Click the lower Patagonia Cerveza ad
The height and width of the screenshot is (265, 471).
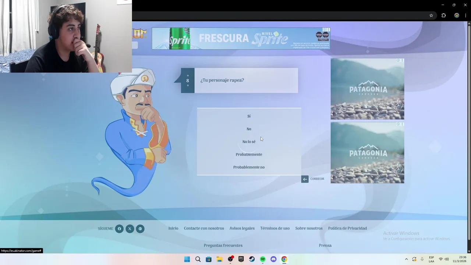(367, 152)
